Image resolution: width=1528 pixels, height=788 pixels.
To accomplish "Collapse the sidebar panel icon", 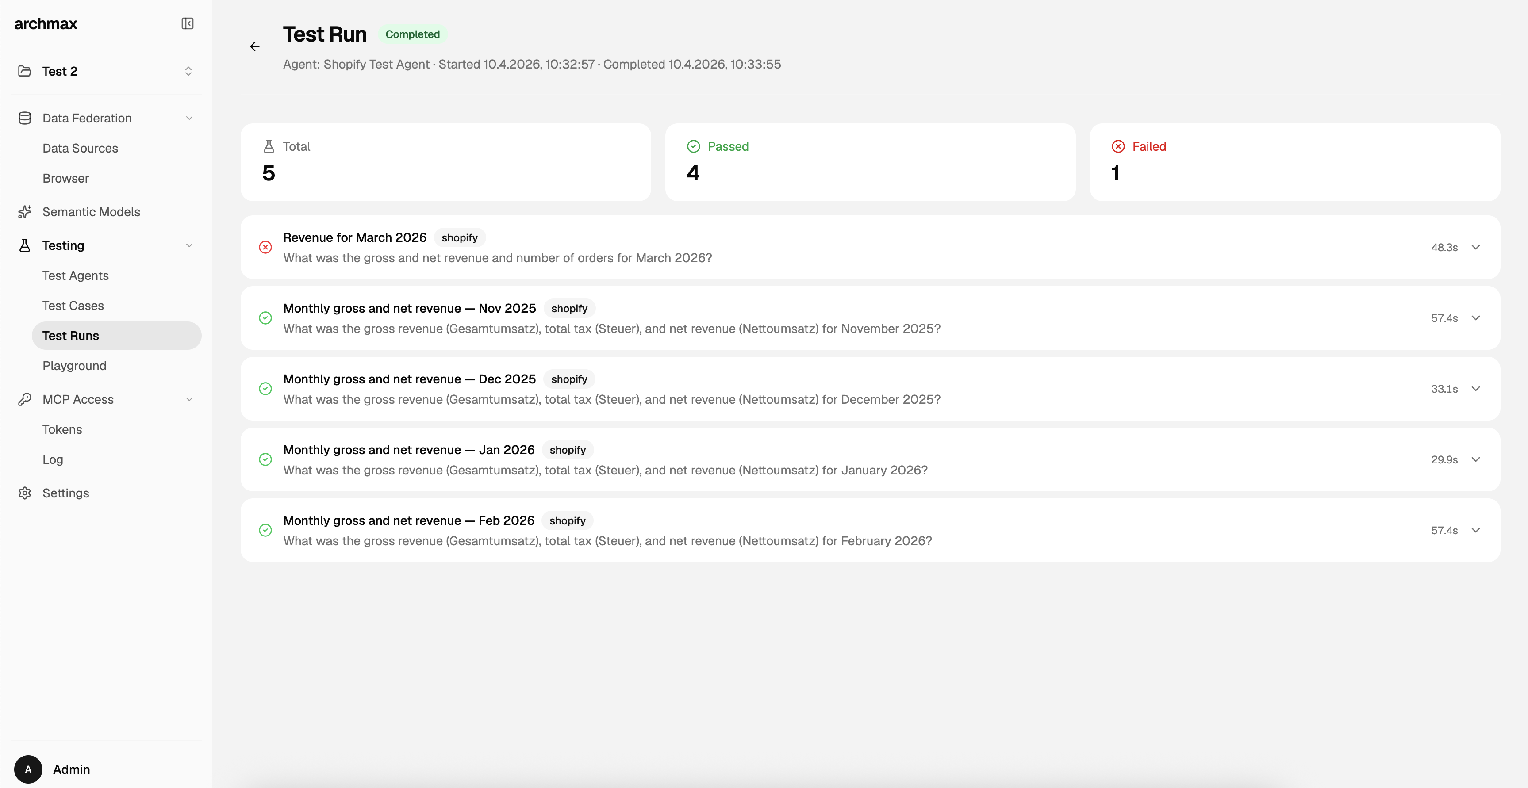I will click(x=188, y=24).
